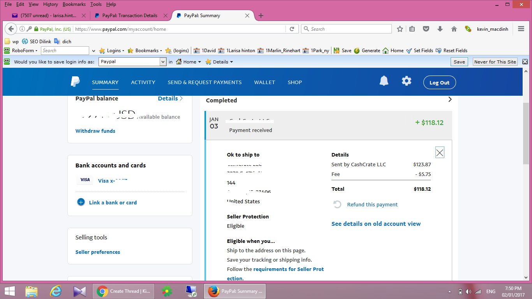Viewport: 532px width, 299px height.
Task: Click the URL address field
Action: point(179,29)
